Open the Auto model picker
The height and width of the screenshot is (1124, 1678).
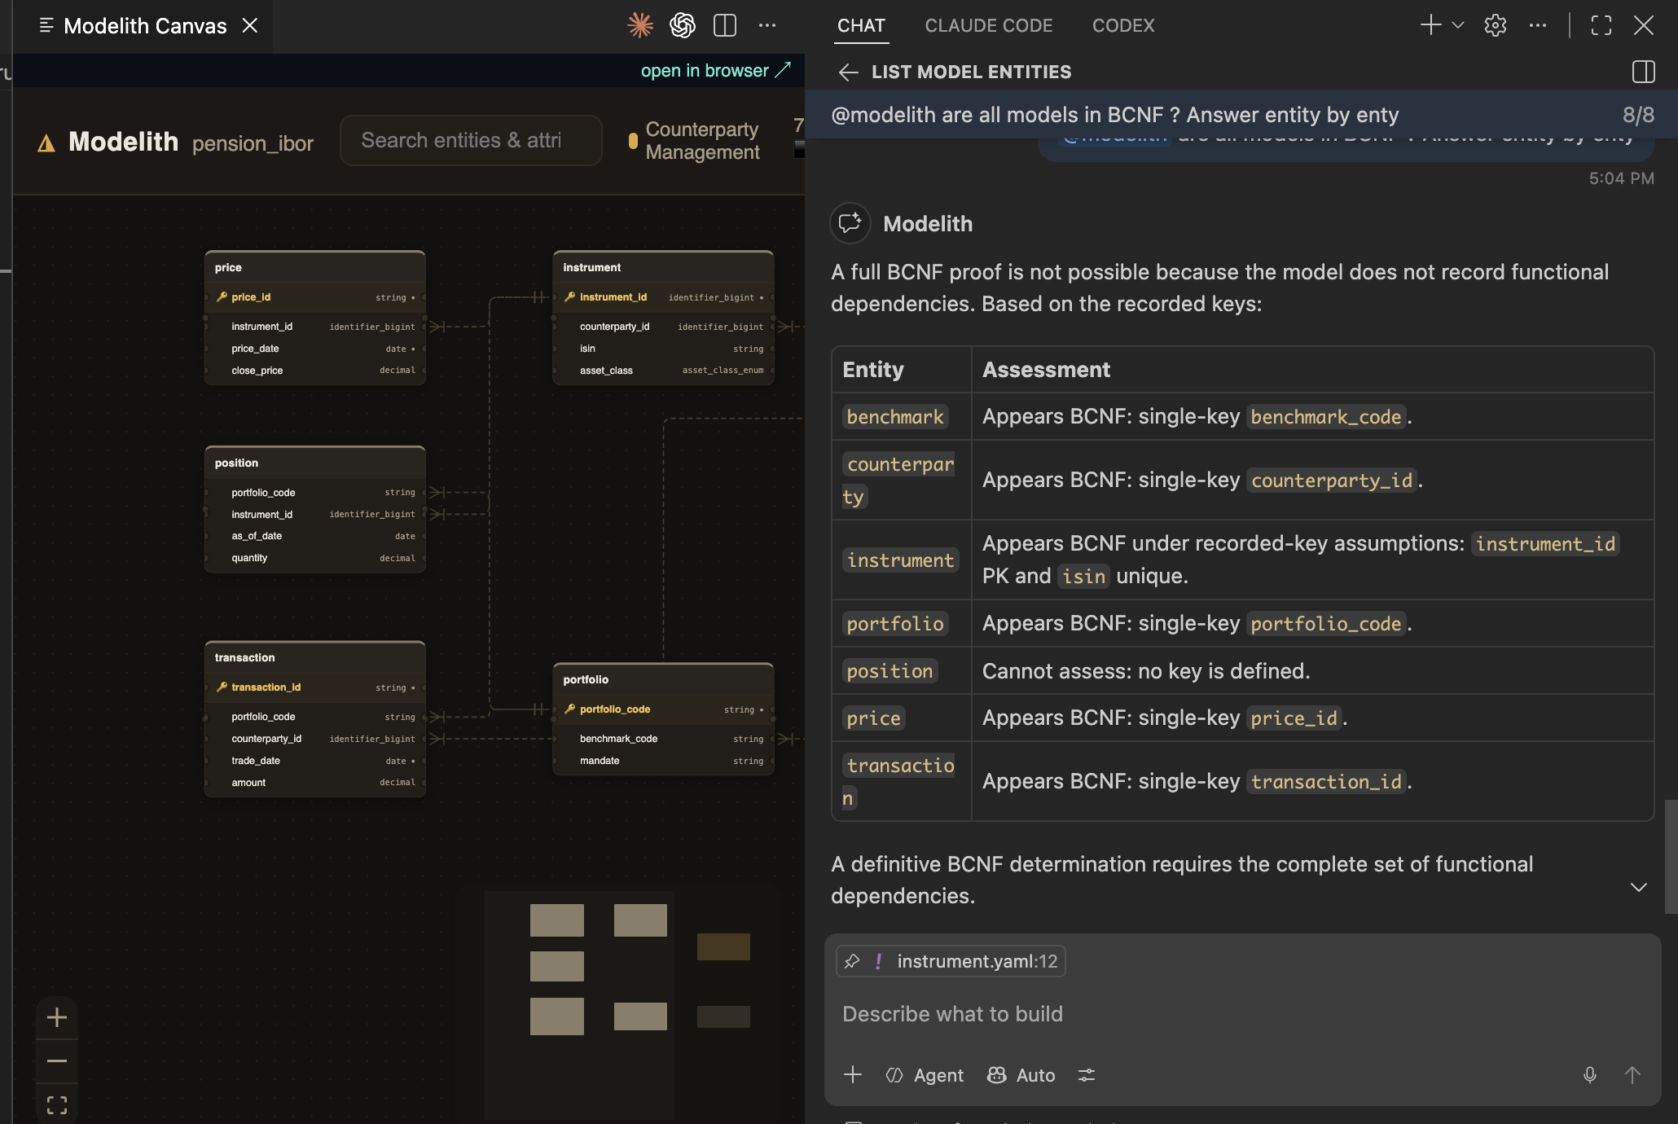click(1021, 1075)
